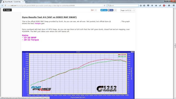This screenshot has height=99, width=176.
Task: Expand the page navigation dropdown arrow
Action: click(x=134, y=11)
